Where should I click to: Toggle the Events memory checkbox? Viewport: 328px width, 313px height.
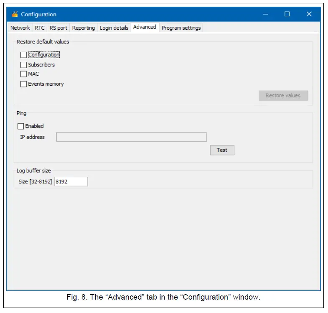[x=23, y=84]
